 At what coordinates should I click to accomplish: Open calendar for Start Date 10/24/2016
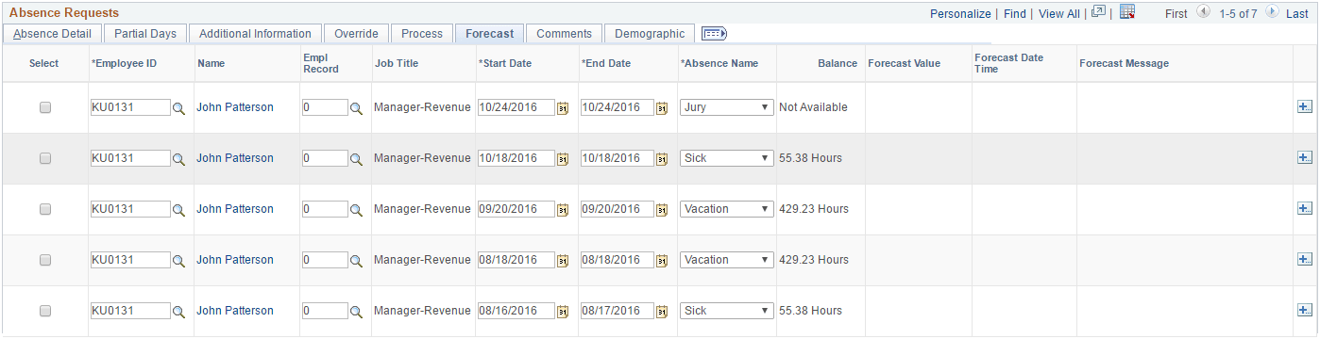point(563,108)
